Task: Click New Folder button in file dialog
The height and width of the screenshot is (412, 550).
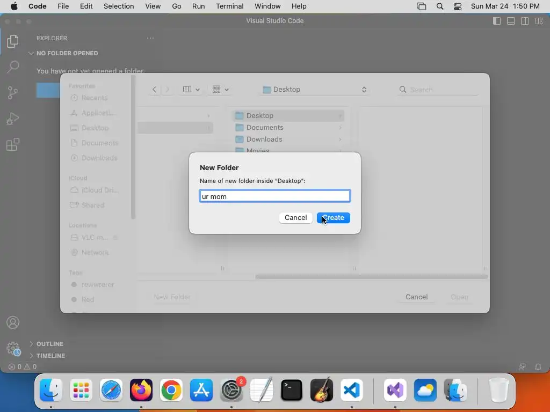Action: (172, 297)
